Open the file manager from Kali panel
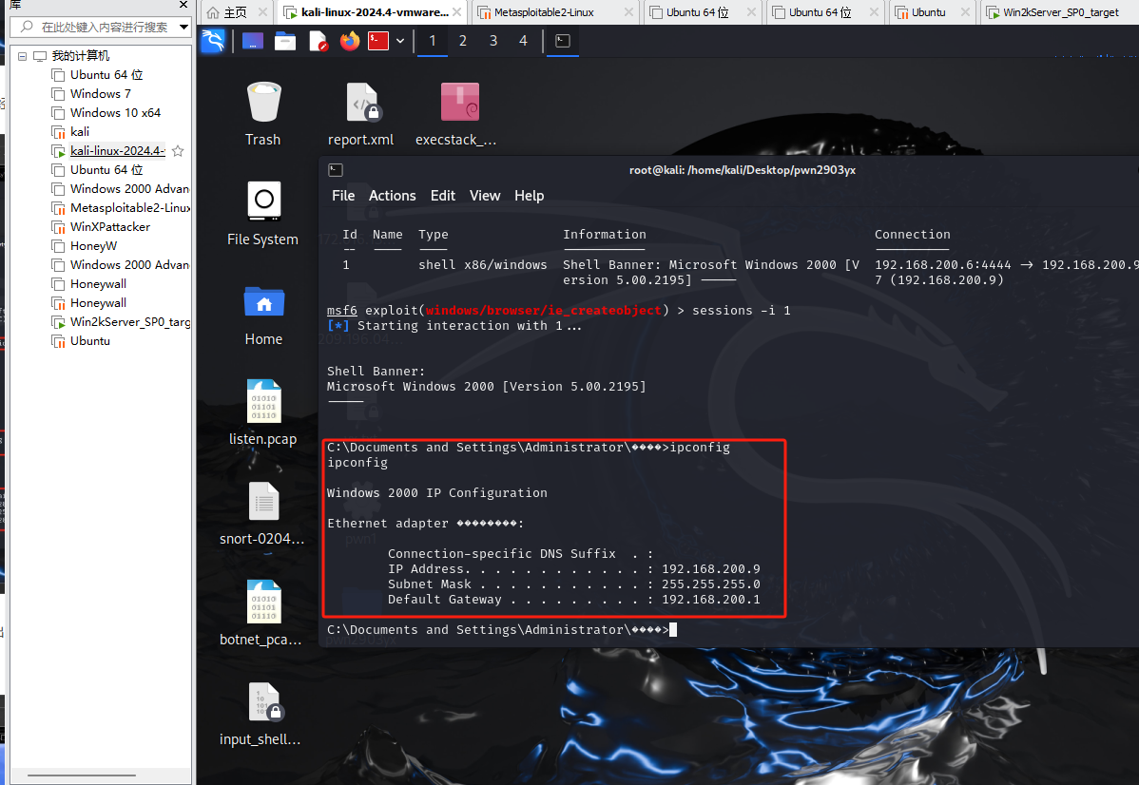1139x785 pixels. click(x=285, y=42)
